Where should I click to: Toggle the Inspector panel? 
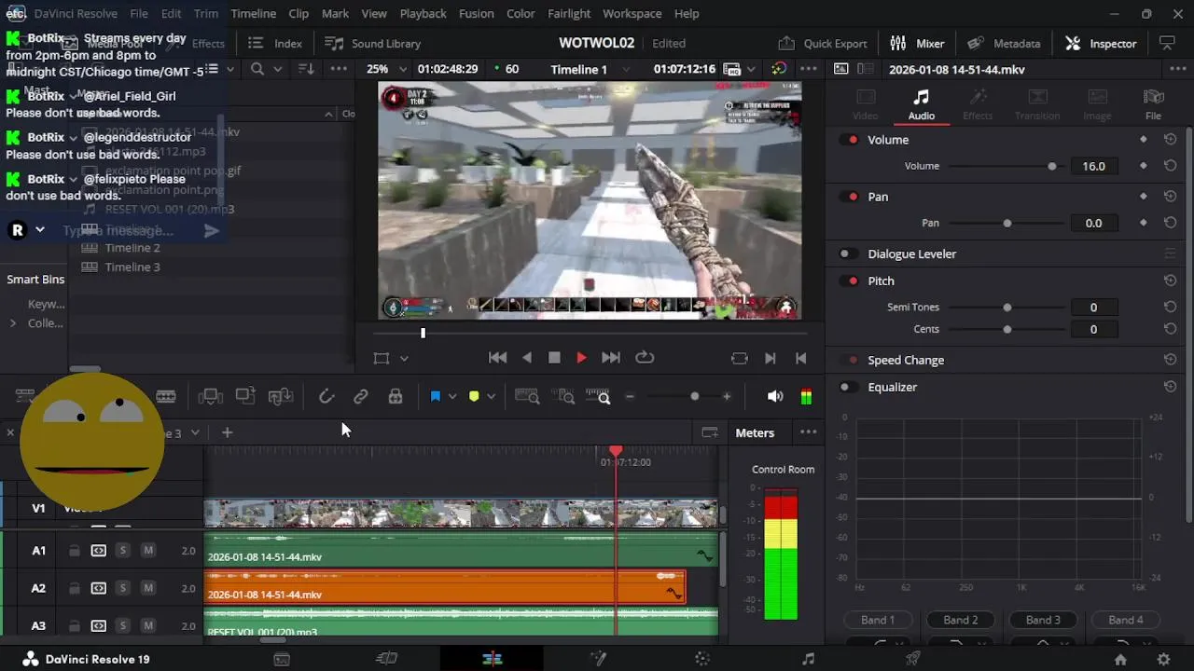pyautogui.click(x=1101, y=44)
